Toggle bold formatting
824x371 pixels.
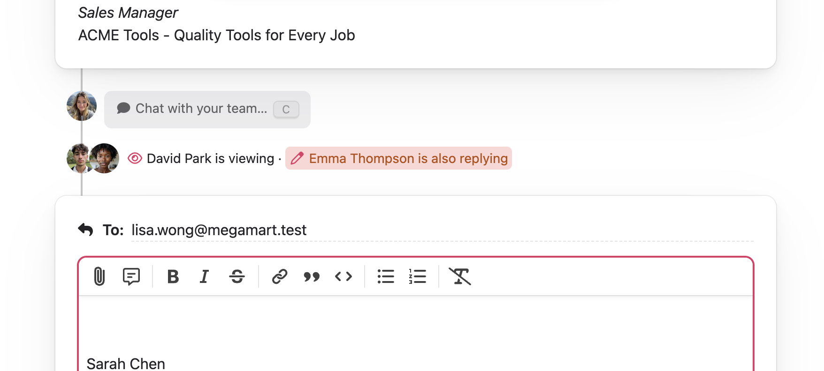pos(173,276)
